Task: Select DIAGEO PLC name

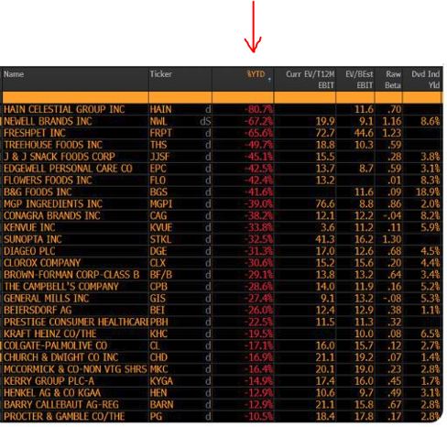Action: [29, 251]
